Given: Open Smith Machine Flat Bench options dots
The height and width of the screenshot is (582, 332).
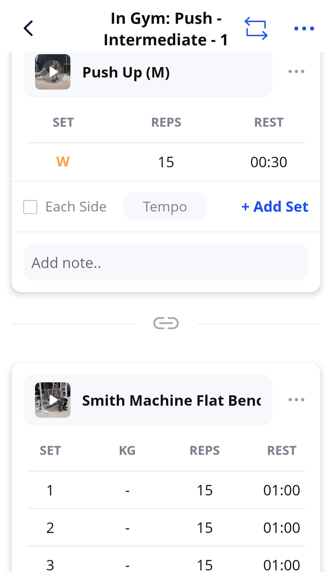Looking at the screenshot, I should click(296, 400).
